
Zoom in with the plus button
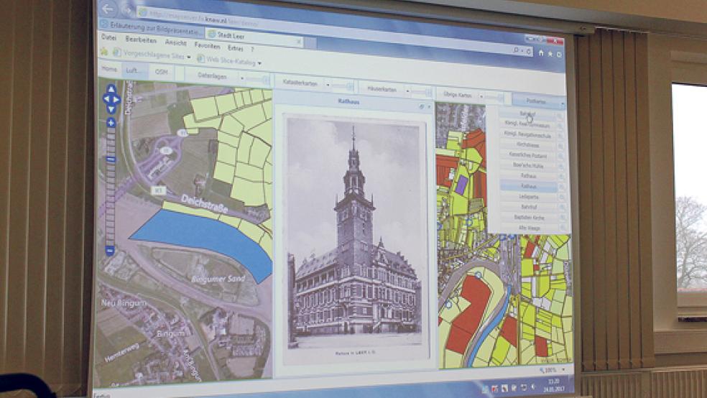pos(111,123)
